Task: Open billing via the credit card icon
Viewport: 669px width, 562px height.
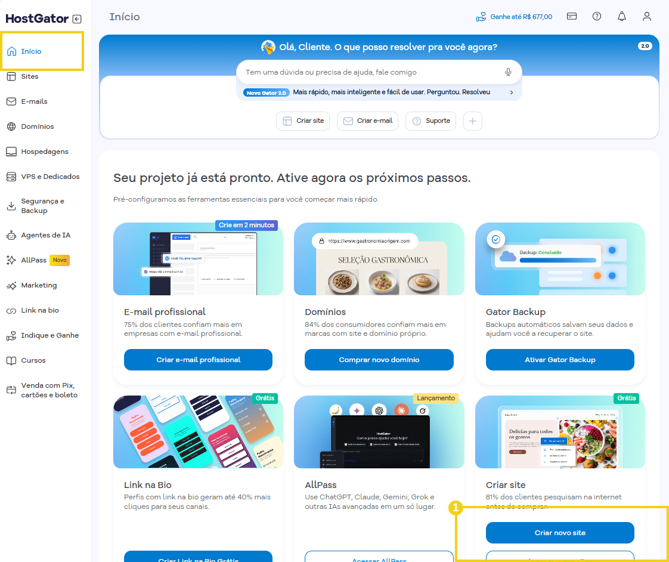Action: (x=572, y=16)
